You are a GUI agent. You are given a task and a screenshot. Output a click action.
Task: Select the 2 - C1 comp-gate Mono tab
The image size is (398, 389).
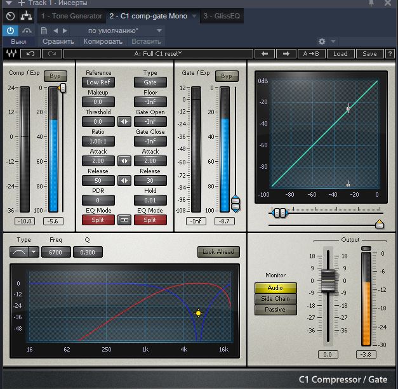point(149,16)
